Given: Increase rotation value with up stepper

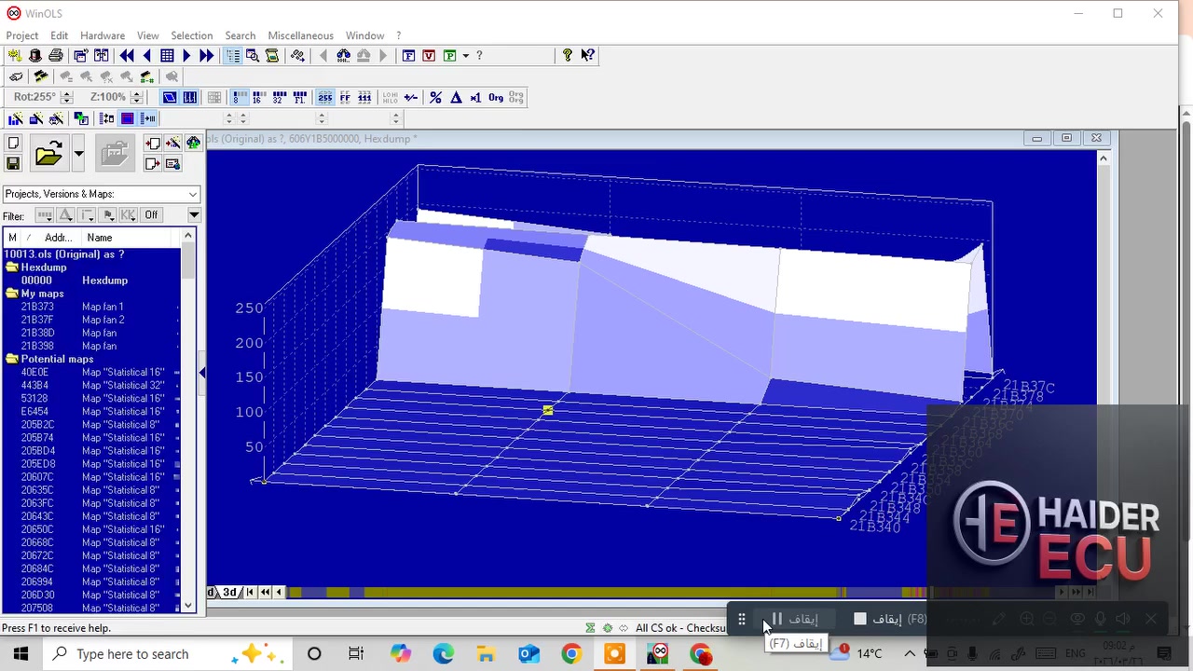Looking at the screenshot, I should tap(66, 93).
